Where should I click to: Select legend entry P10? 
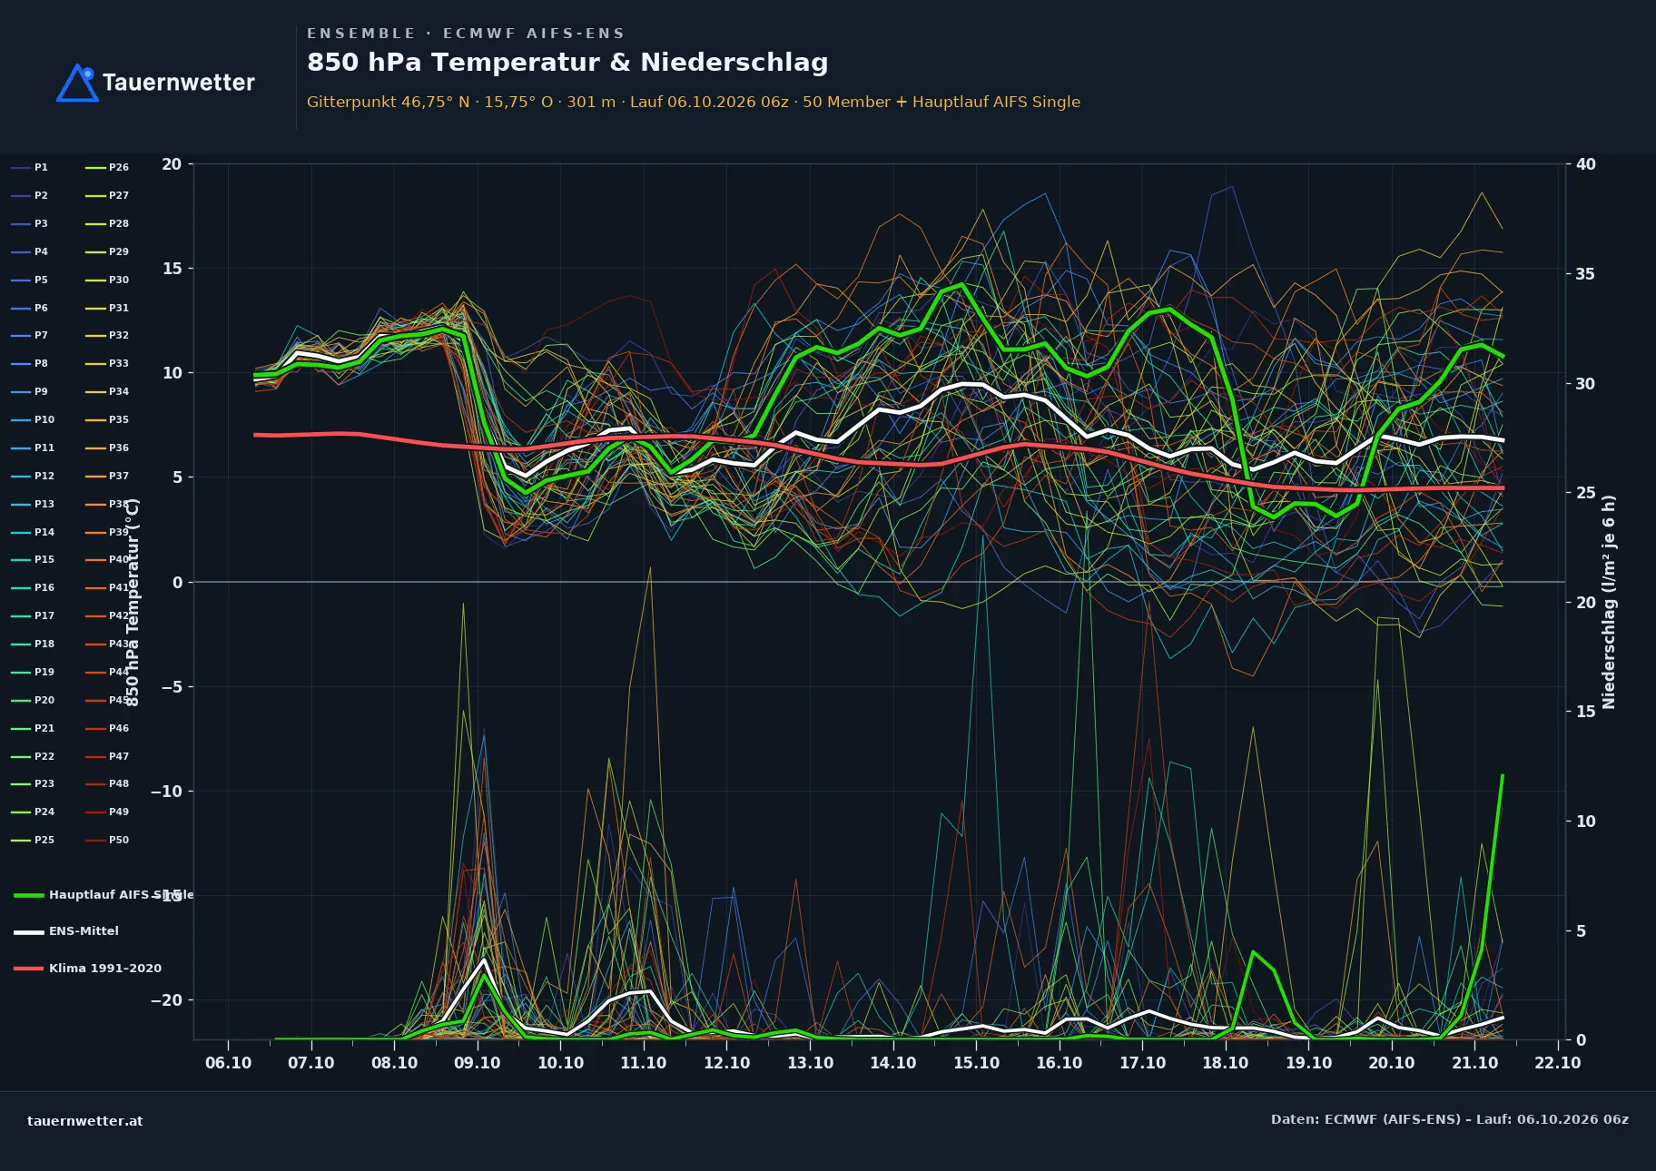click(x=33, y=420)
